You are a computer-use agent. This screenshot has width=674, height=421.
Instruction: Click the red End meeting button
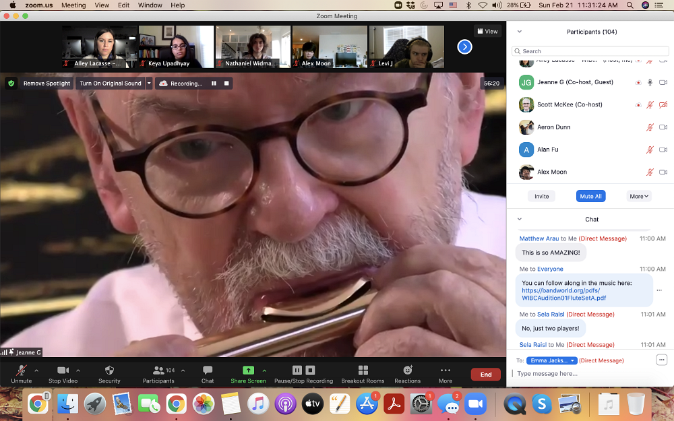pos(486,375)
